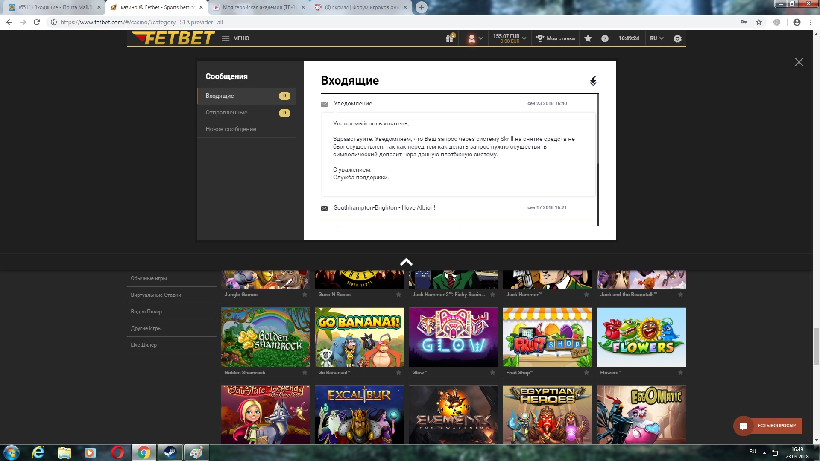This screenshot has height=461, width=820.
Task: Open the live chat bubble icon
Action: tap(744, 426)
